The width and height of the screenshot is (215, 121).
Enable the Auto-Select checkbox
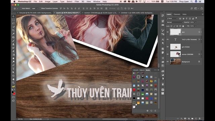pyautogui.click(x=21, y=8)
